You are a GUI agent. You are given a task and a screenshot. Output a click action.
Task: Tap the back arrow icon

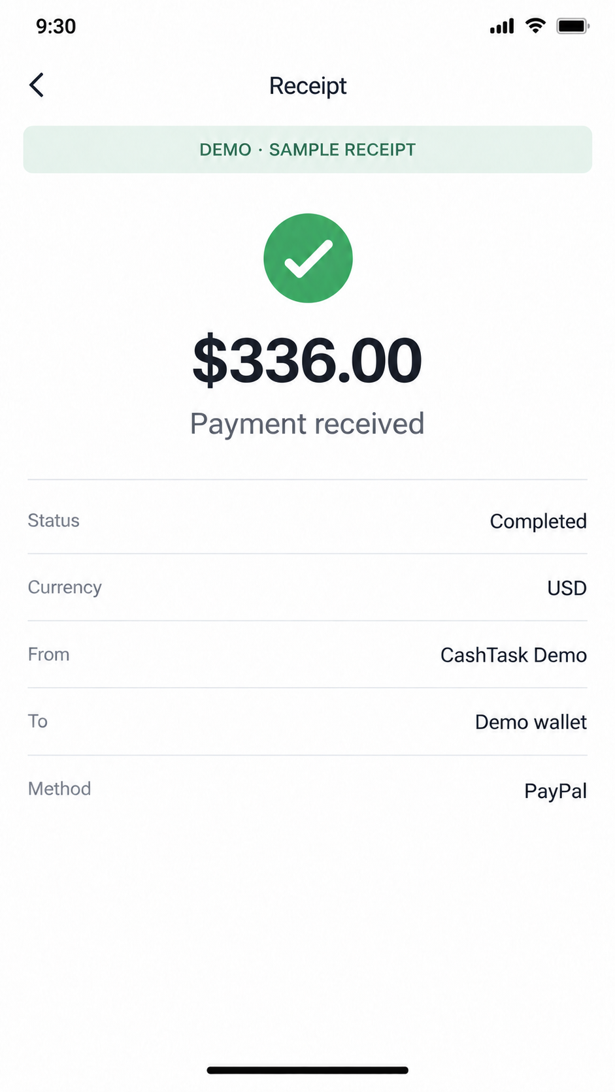[37, 85]
